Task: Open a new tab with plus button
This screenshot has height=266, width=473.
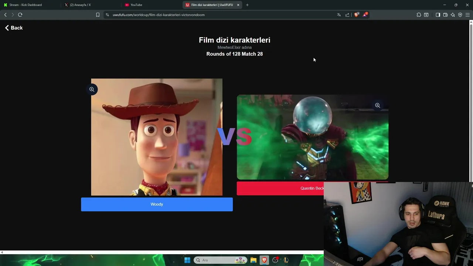Action: click(x=247, y=5)
